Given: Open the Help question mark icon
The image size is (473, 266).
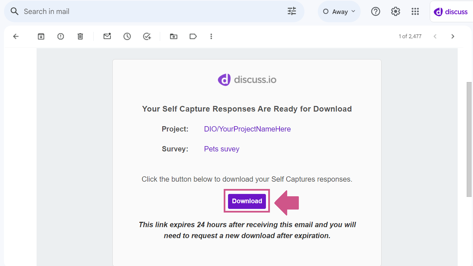Looking at the screenshot, I should click(x=376, y=12).
